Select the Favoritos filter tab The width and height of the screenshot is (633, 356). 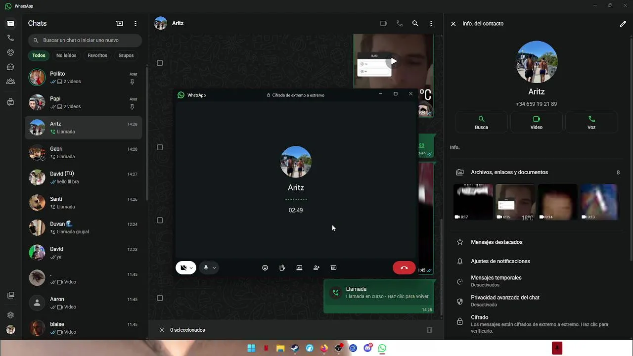pyautogui.click(x=97, y=55)
